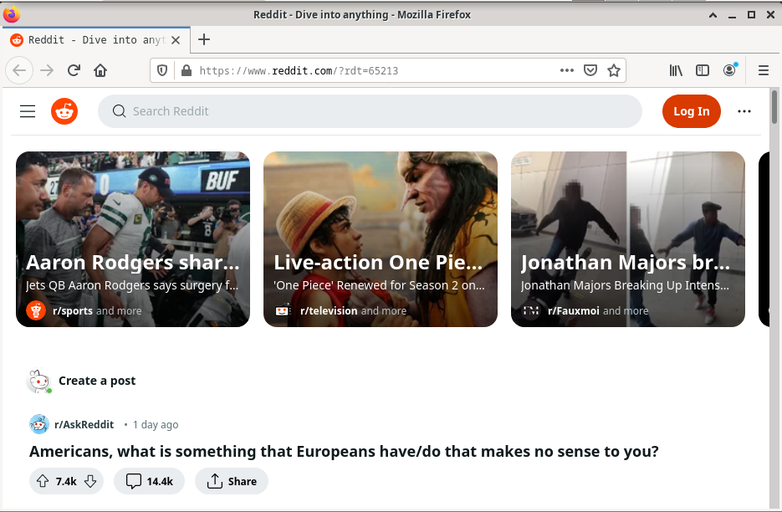Open the three-dot options beside Log In
This screenshot has width=782, height=512.
coord(744,111)
